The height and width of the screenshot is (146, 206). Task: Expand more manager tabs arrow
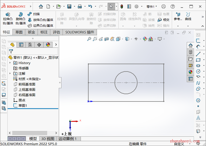56,44
